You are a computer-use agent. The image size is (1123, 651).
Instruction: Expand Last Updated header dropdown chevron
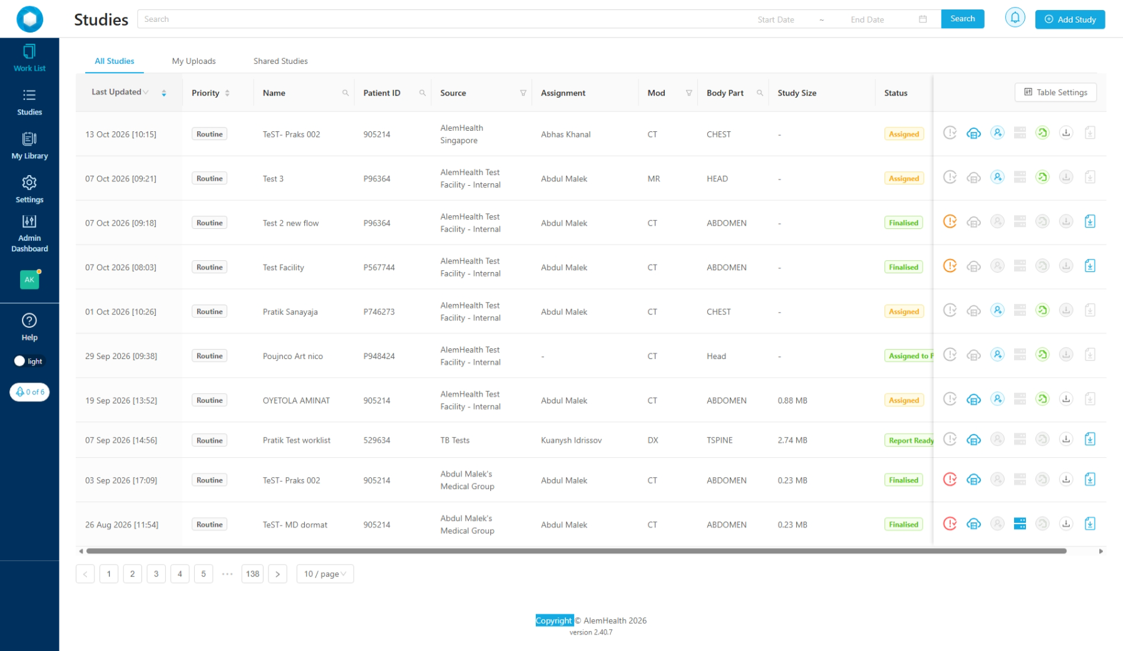pyautogui.click(x=146, y=93)
